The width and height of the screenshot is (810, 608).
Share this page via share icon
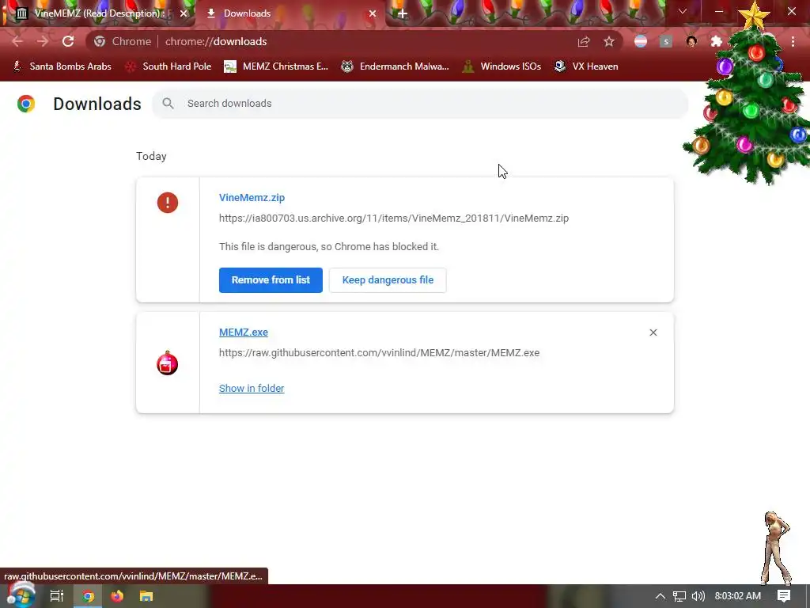[x=584, y=41]
